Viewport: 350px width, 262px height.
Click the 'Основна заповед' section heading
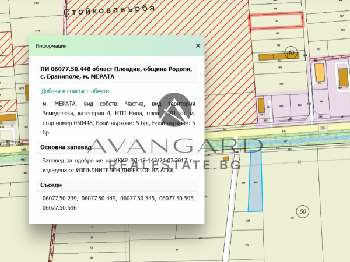tap(66, 147)
